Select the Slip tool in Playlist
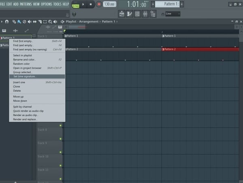The width and height of the screenshot is (243, 183). (x=35, y=22)
